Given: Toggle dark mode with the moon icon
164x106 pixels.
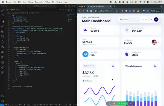Looking at the screenshot, I should (152, 20).
